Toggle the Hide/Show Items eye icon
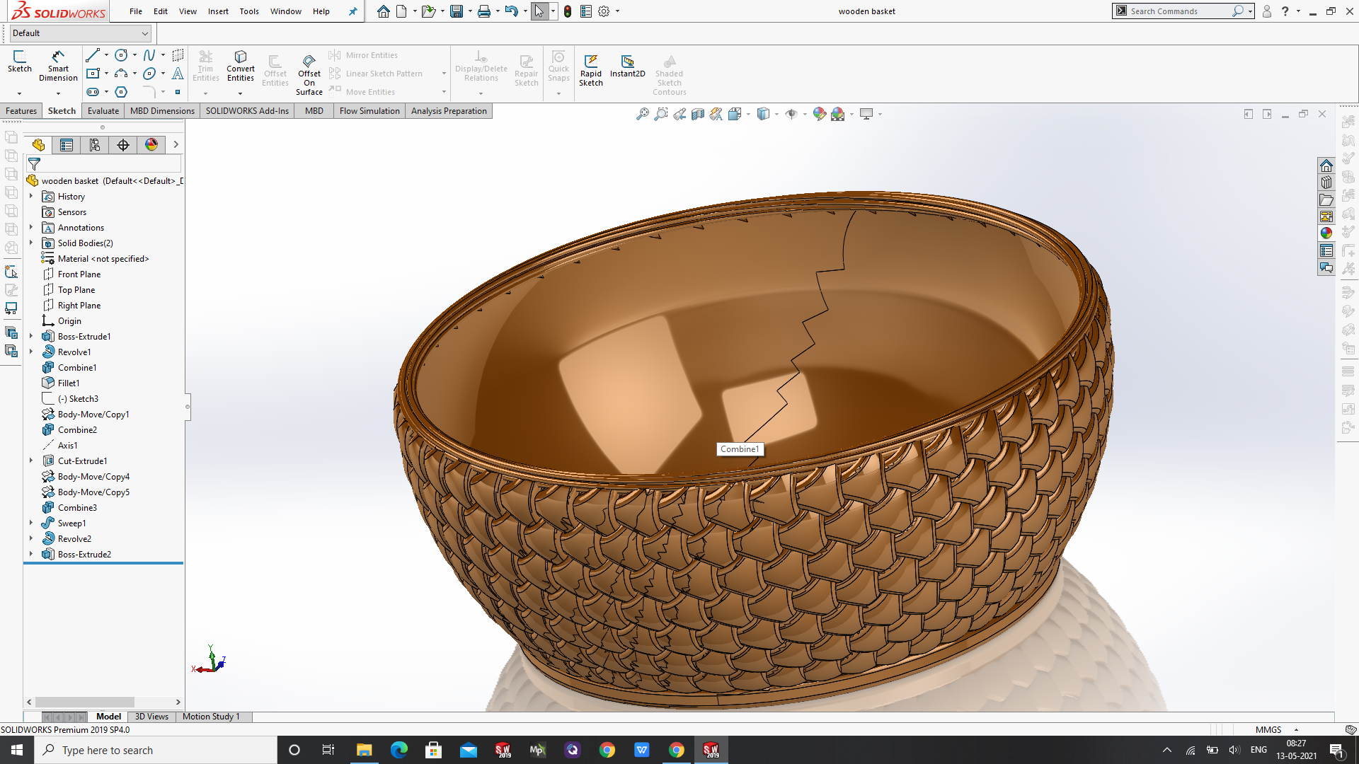1359x764 pixels. (791, 114)
